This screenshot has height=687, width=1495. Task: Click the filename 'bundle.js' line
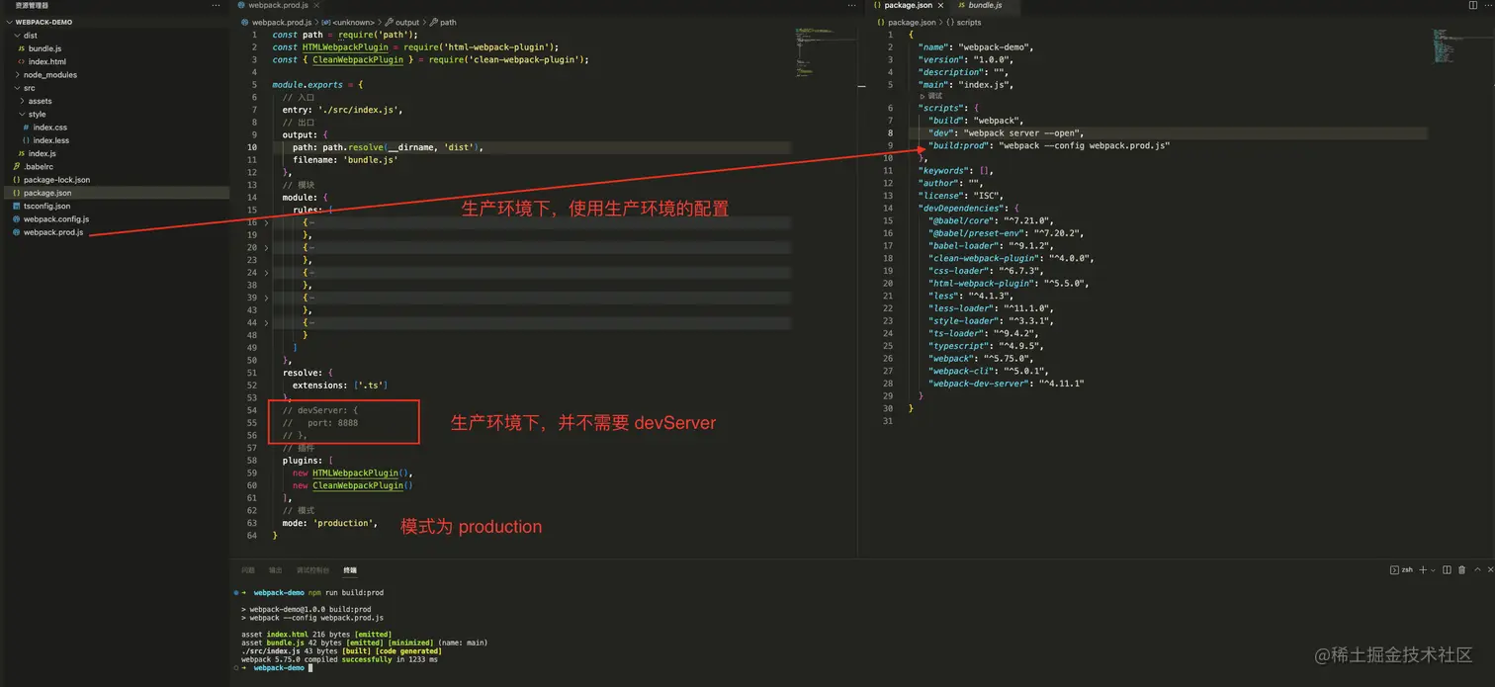(344, 159)
